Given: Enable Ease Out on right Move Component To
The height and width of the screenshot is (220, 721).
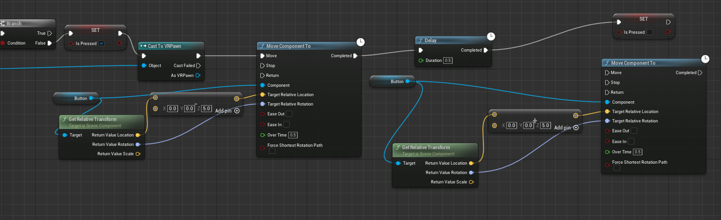Looking at the screenshot, I should point(634,131).
